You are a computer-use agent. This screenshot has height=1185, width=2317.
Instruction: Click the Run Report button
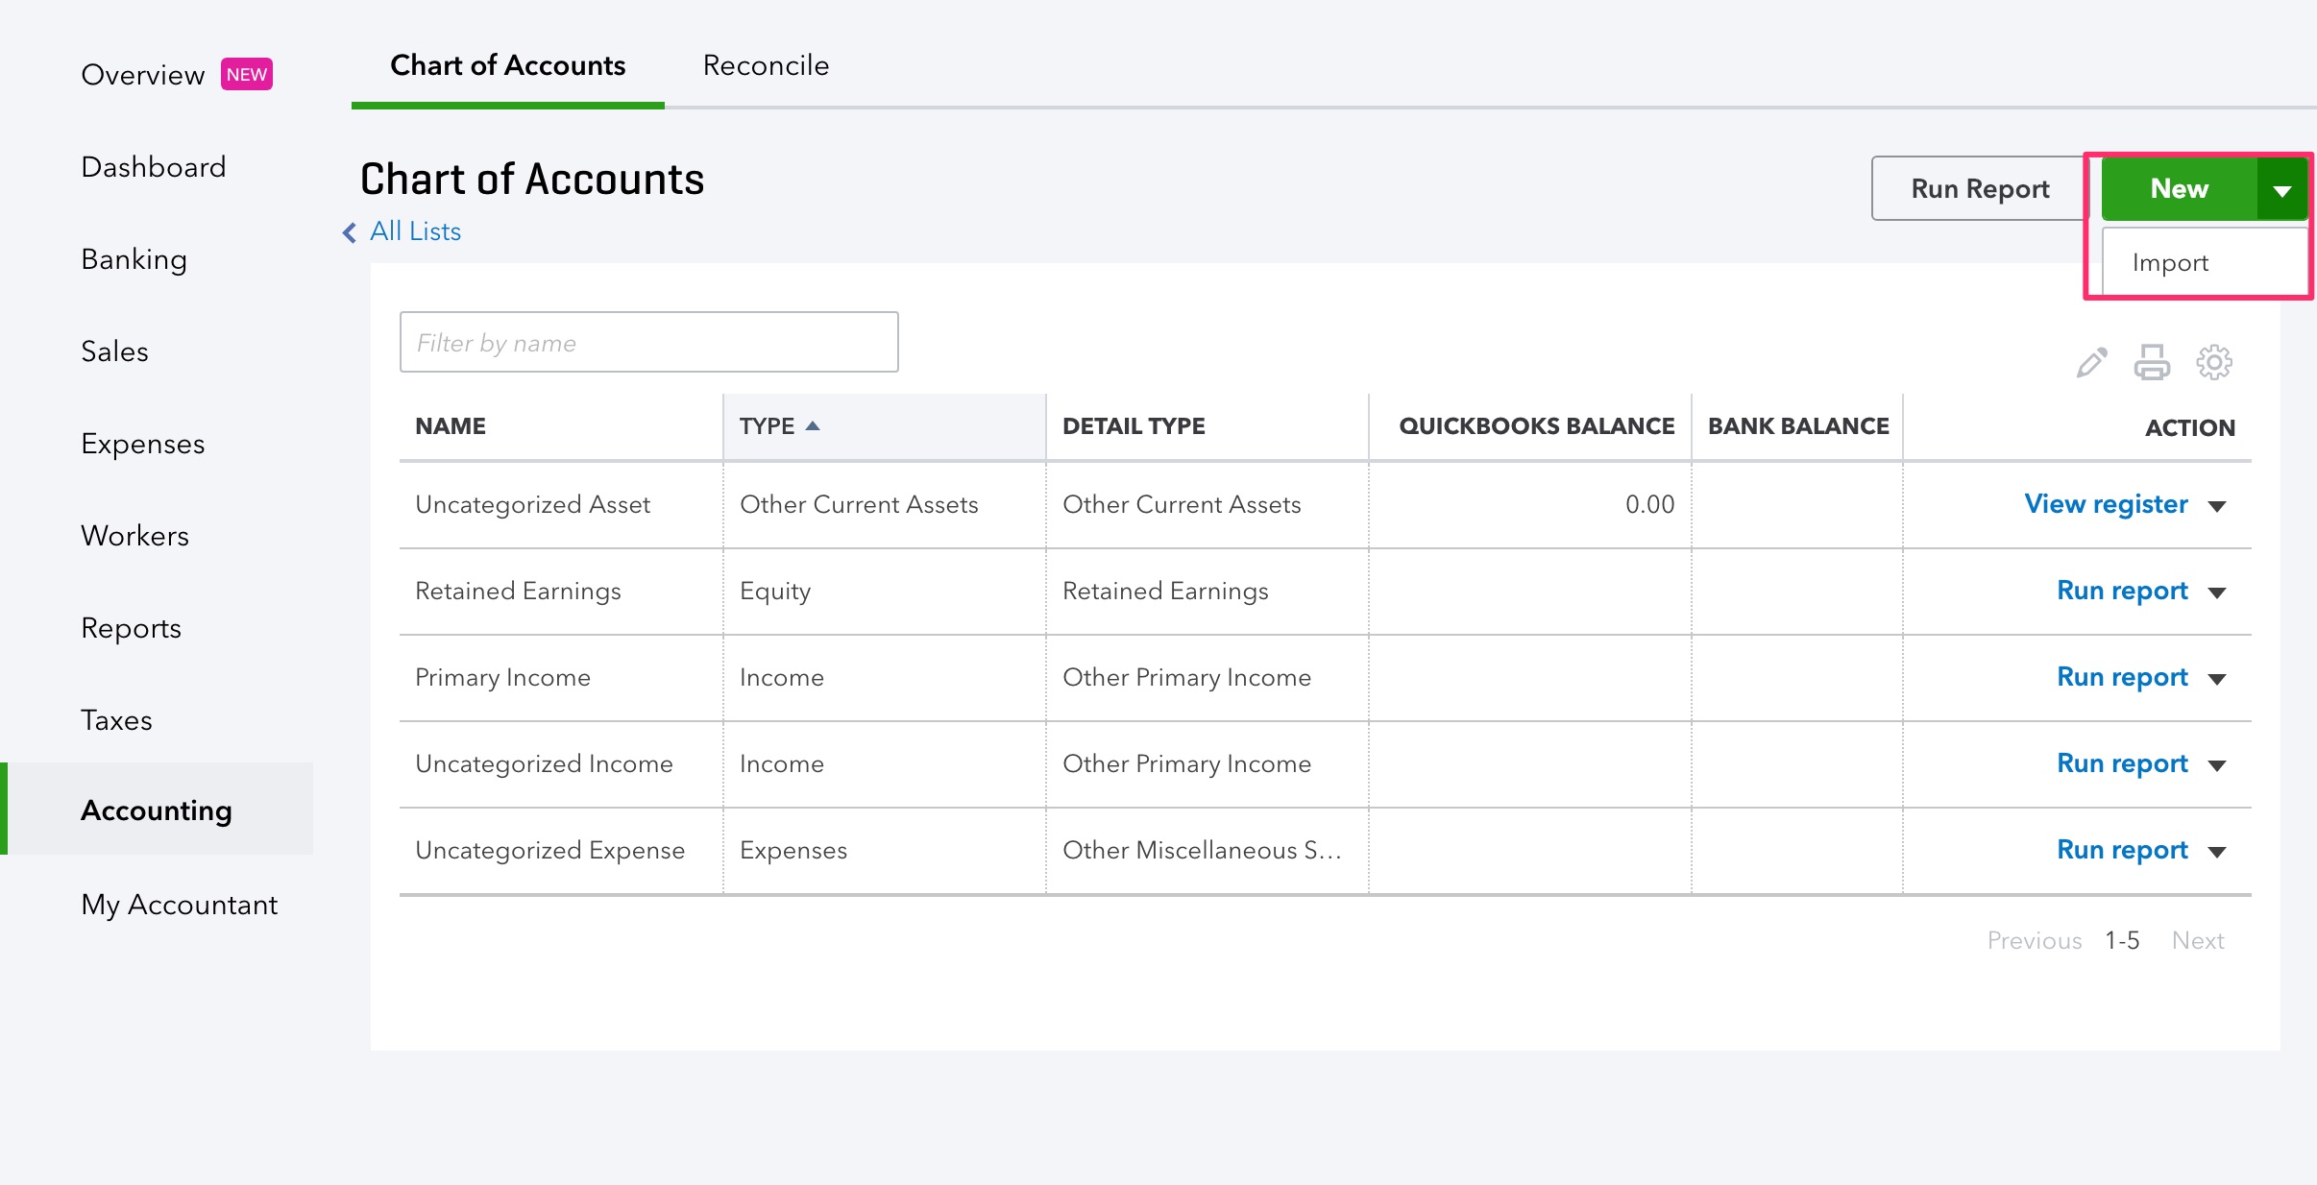(x=1979, y=189)
